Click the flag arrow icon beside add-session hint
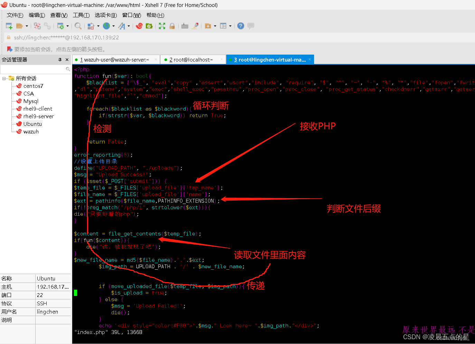 pos(10,49)
